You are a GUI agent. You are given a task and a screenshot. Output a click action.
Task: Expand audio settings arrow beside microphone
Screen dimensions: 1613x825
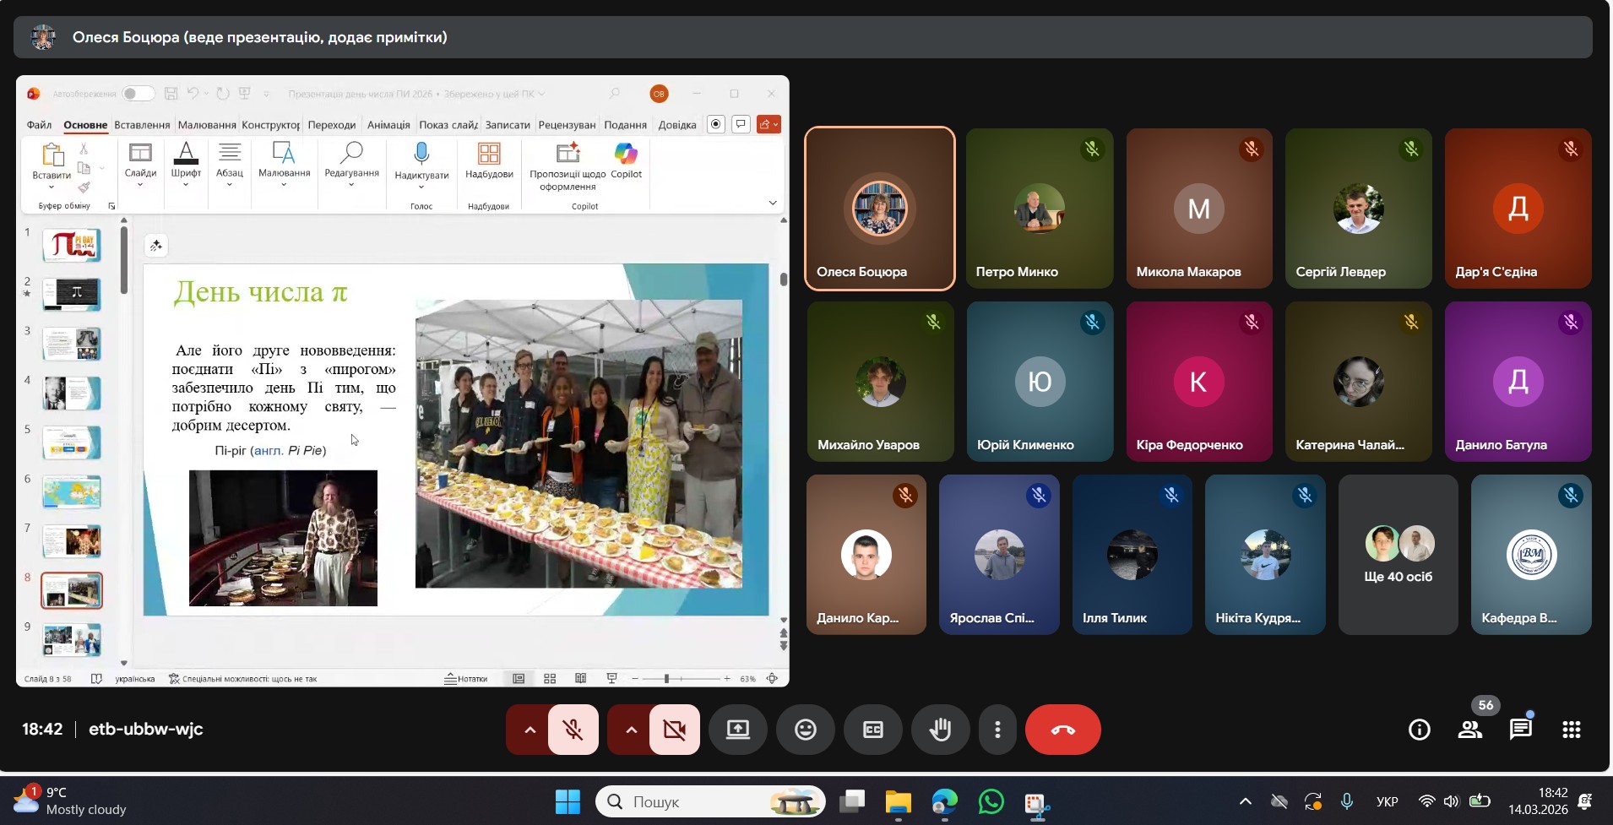pos(530,730)
